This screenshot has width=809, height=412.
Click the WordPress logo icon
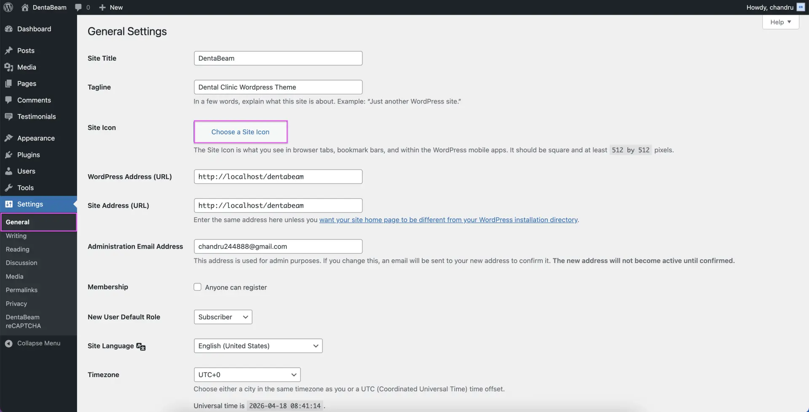click(8, 7)
